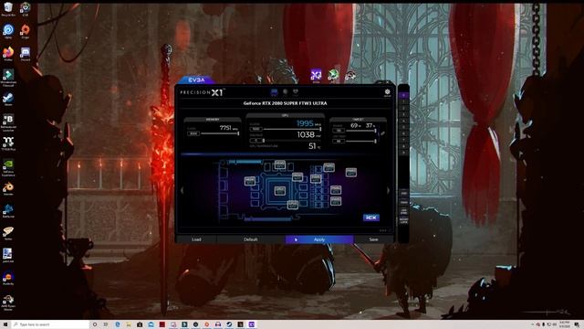Screen dimensions: 584x329
Task: Open Steam from the taskbar
Action: click(229, 324)
